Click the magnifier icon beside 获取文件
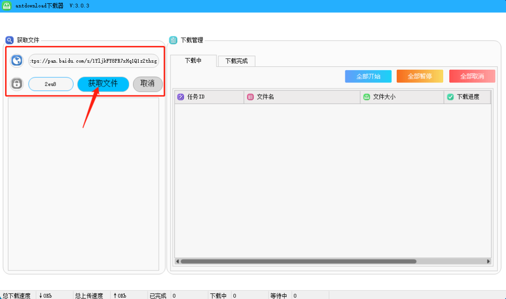 pos(9,40)
